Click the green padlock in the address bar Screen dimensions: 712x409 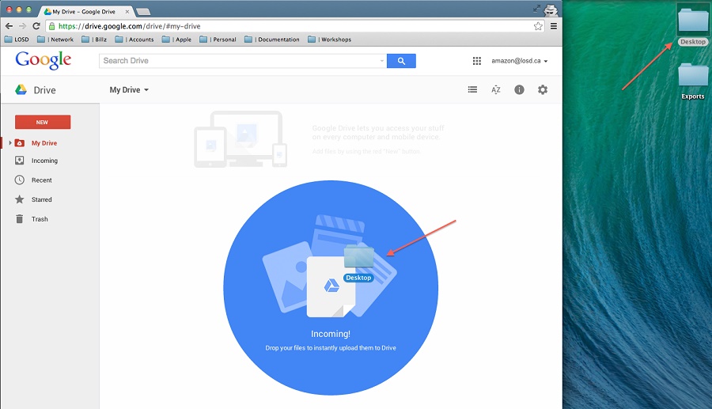[x=51, y=26]
